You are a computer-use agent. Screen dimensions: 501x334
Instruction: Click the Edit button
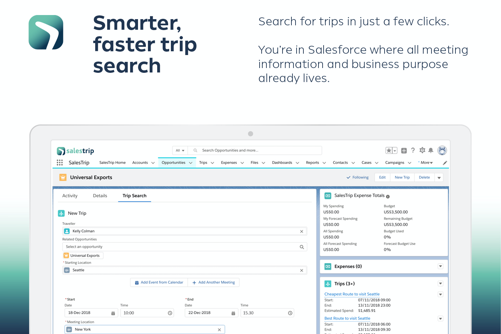(383, 177)
